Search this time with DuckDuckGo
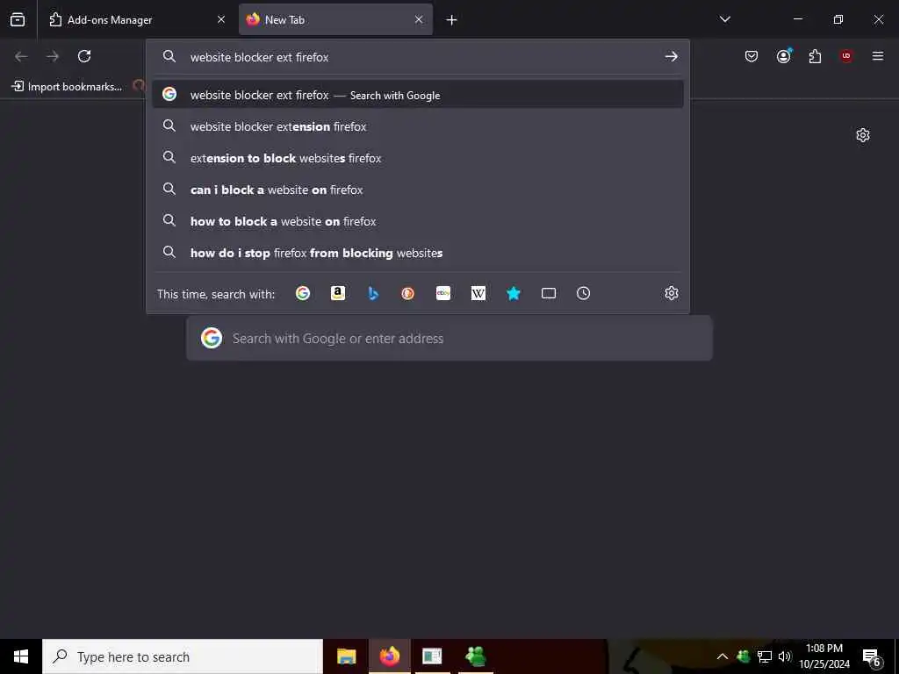This screenshot has height=674, width=899. [x=407, y=293]
